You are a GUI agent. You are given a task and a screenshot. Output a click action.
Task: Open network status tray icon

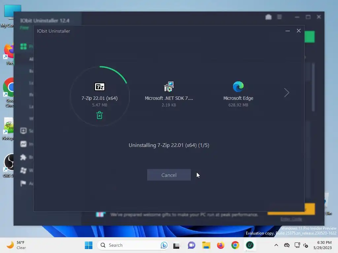tap(297, 245)
